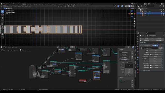This screenshot has width=165, height=93.
Task: Switch to the Geometry Nodes workspace tab
Action: click(80, 4)
